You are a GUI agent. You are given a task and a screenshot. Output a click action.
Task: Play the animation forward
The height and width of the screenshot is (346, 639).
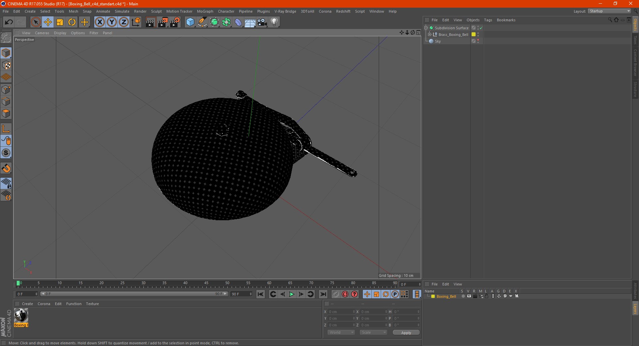(x=292, y=294)
